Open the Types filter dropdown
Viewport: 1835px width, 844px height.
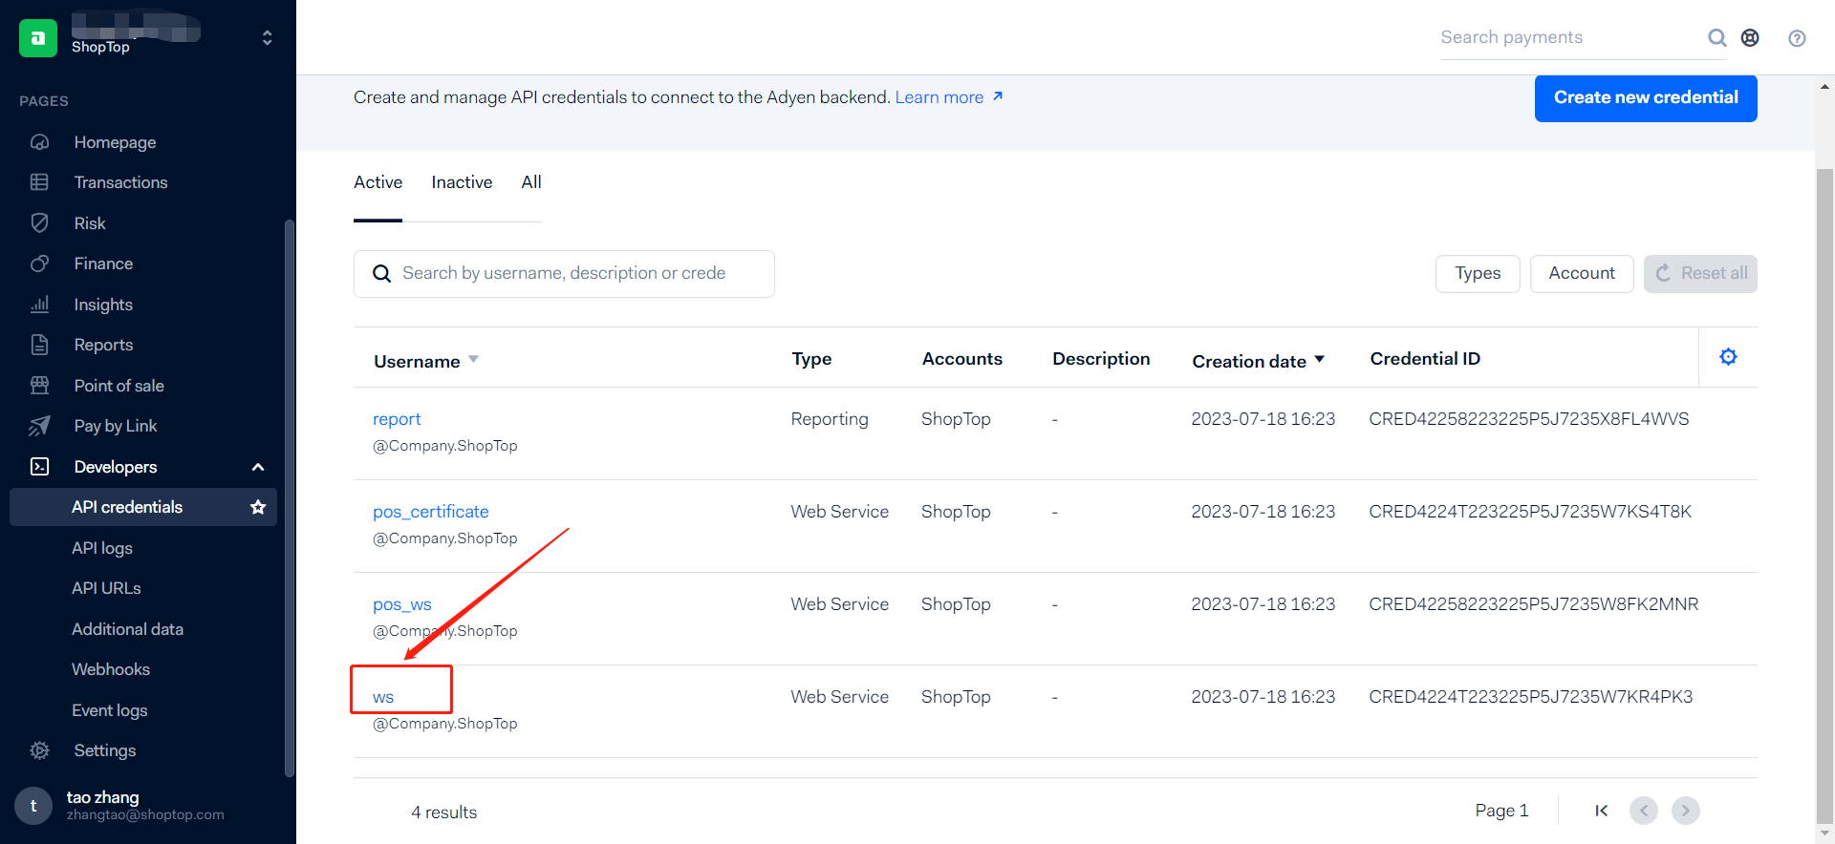(1478, 274)
